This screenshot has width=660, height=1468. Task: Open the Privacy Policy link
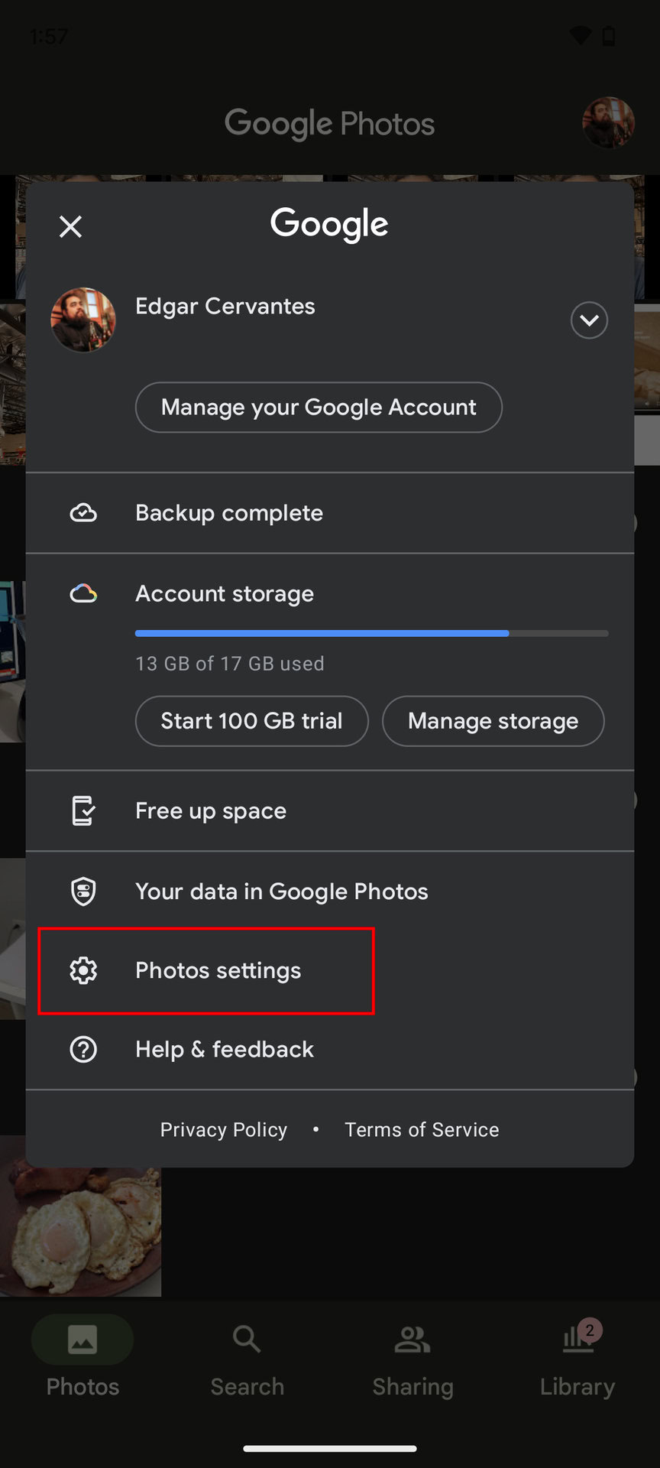(x=224, y=1129)
